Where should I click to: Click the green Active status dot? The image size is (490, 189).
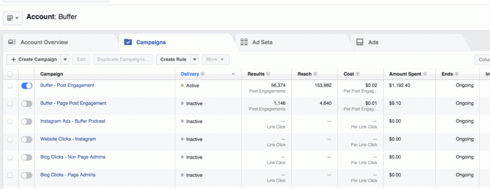tap(182, 85)
